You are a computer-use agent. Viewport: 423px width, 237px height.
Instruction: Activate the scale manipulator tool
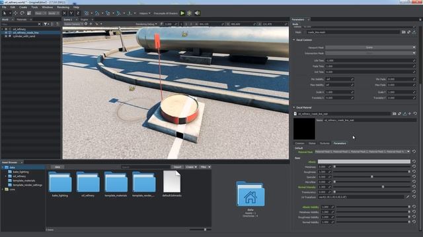(x=29, y=13)
